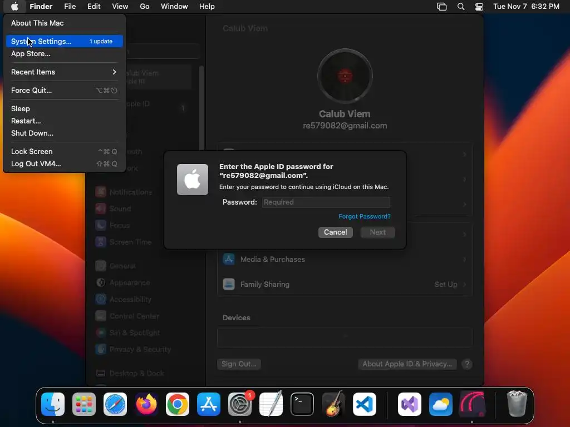
Task: Open Family Sharing Set Up chevron
Action: click(465, 284)
